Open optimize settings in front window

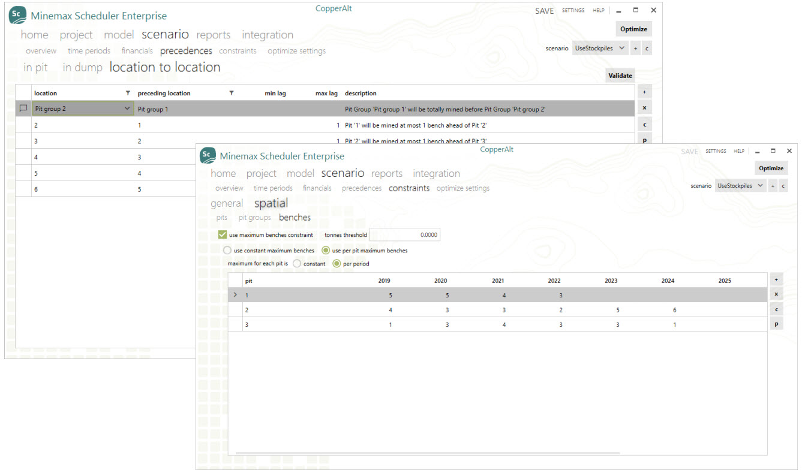click(462, 188)
